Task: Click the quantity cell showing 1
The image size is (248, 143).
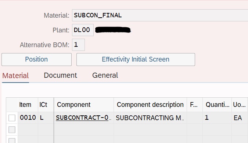Action: (217, 118)
